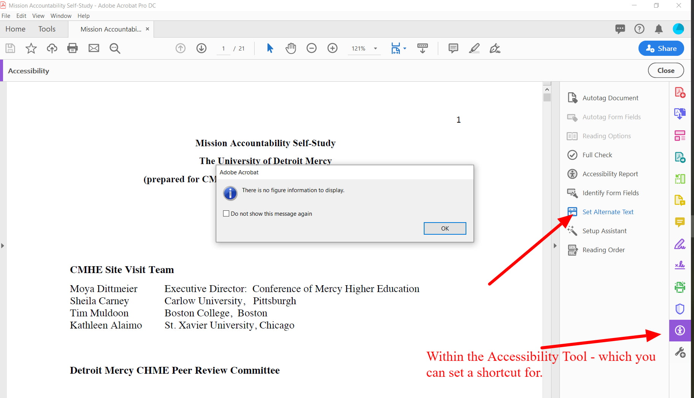Choose the highlight text pen tool

[474, 48]
